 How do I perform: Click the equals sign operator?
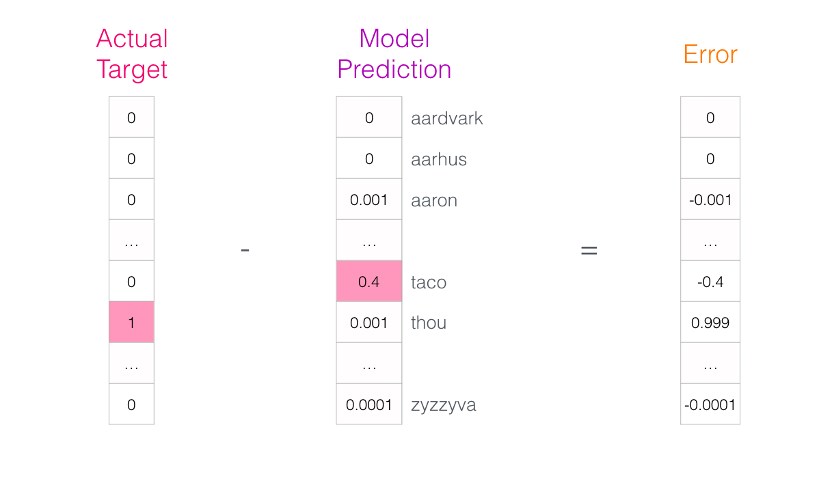(x=589, y=250)
